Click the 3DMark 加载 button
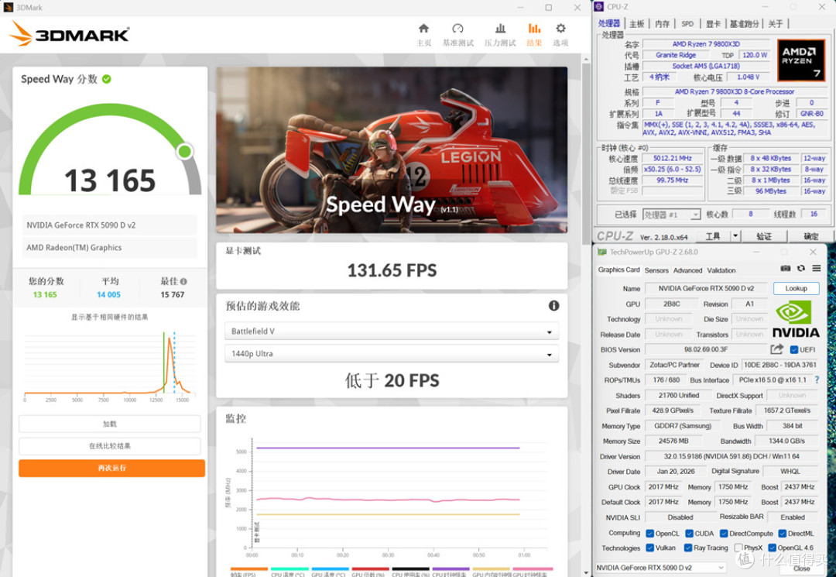Image resolution: width=836 pixels, height=577 pixels. pos(110,424)
